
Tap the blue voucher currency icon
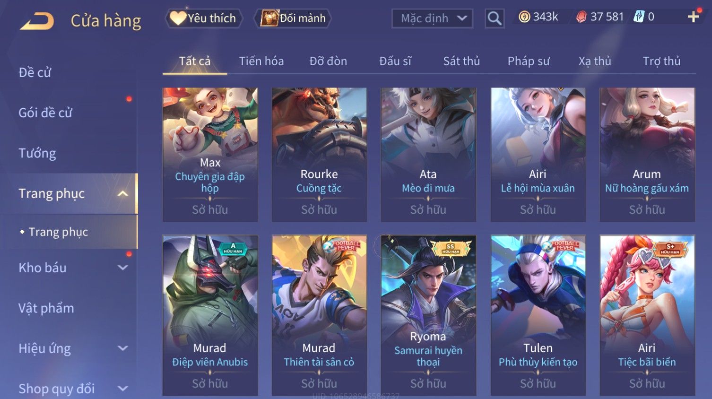click(639, 17)
